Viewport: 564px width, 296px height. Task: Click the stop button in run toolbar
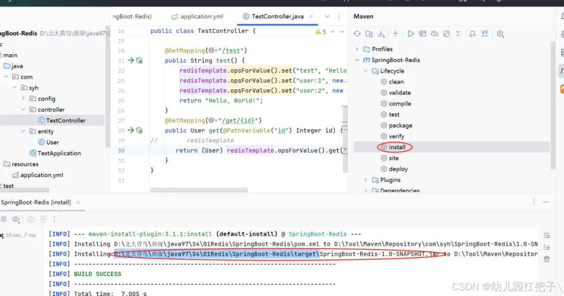pos(4,219)
